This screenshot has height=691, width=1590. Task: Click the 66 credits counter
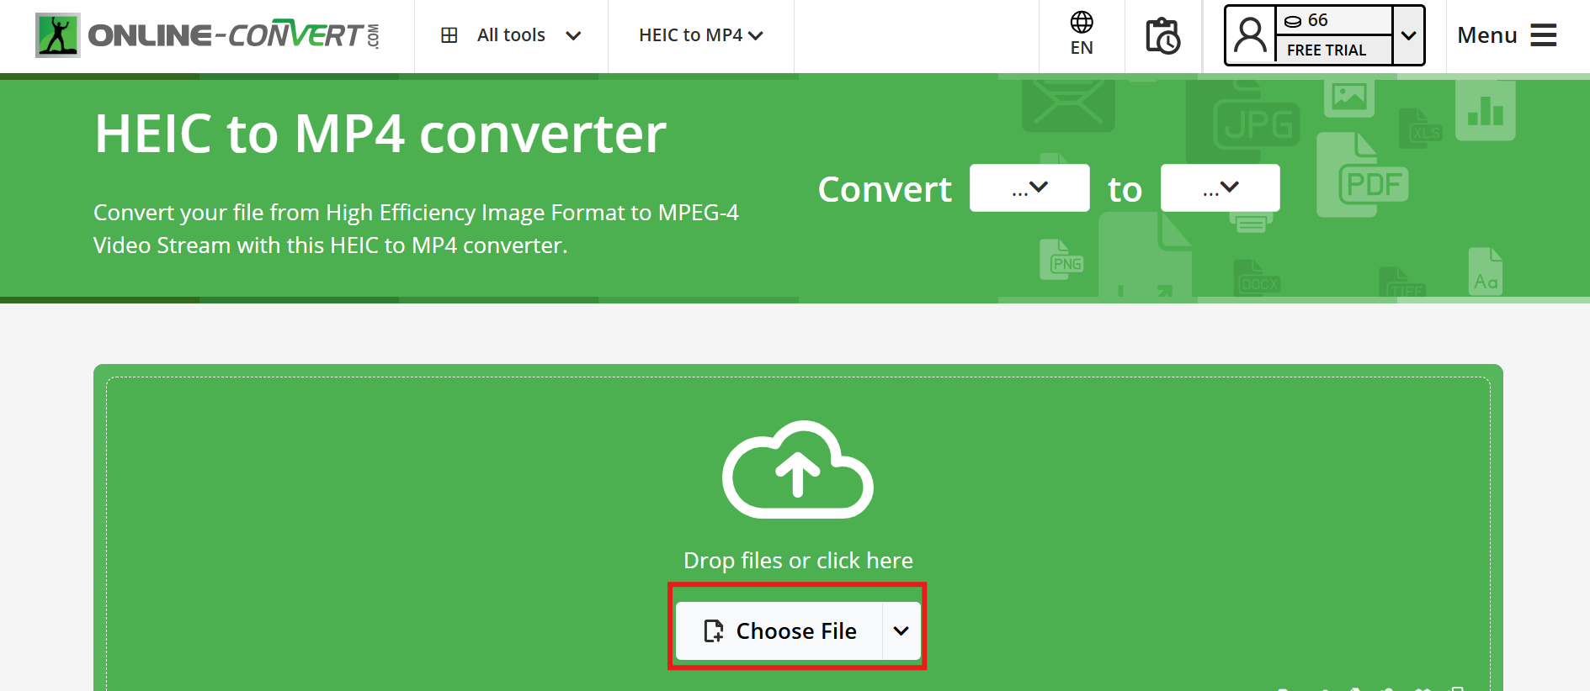pos(1306,21)
